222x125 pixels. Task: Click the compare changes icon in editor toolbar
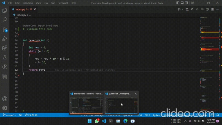click(x=187, y=9)
